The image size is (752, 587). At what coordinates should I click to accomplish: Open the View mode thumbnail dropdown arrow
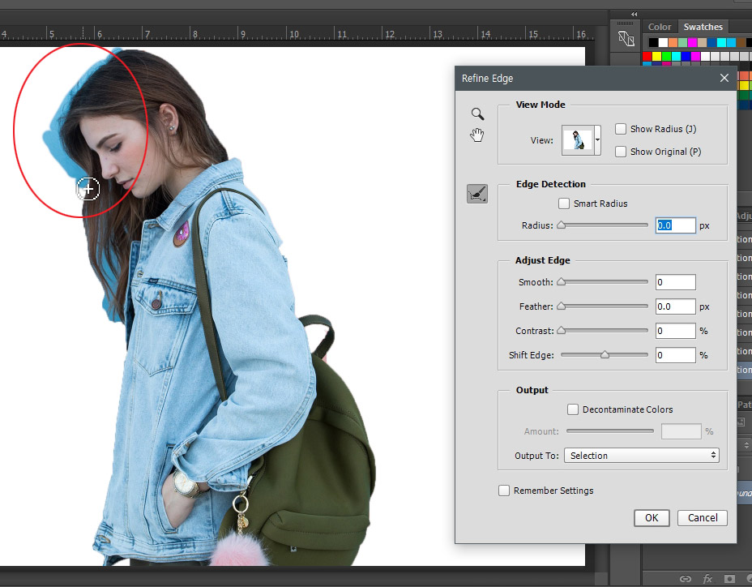[597, 140]
